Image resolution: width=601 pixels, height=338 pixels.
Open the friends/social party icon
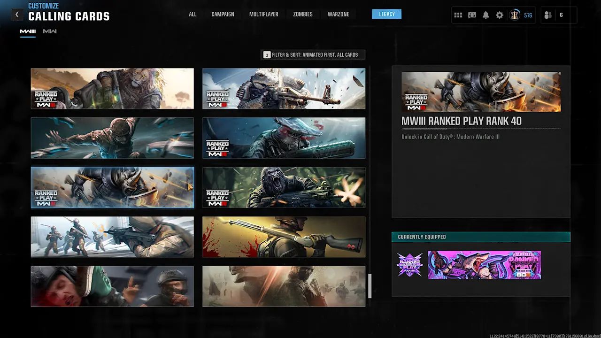[548, 15]
